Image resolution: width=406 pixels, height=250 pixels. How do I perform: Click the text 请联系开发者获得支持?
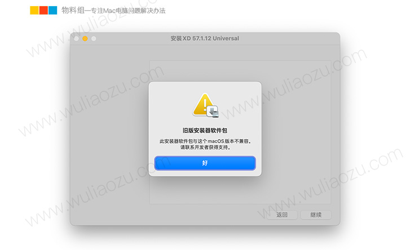coord(205,148)
